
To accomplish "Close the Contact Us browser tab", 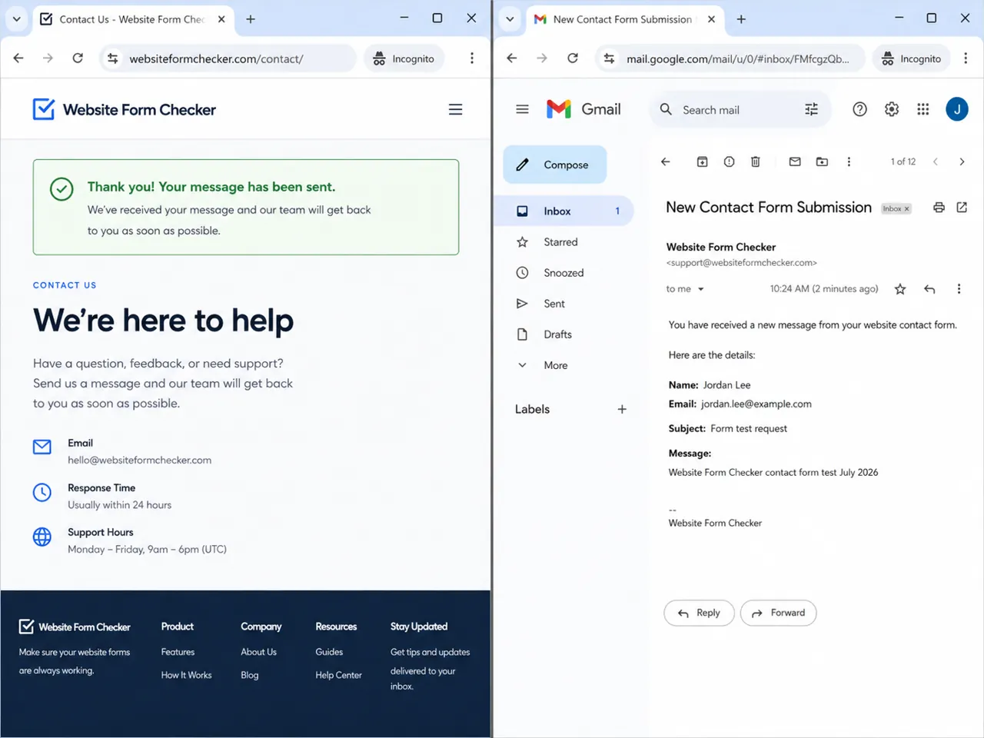I will tap(221, 19).
